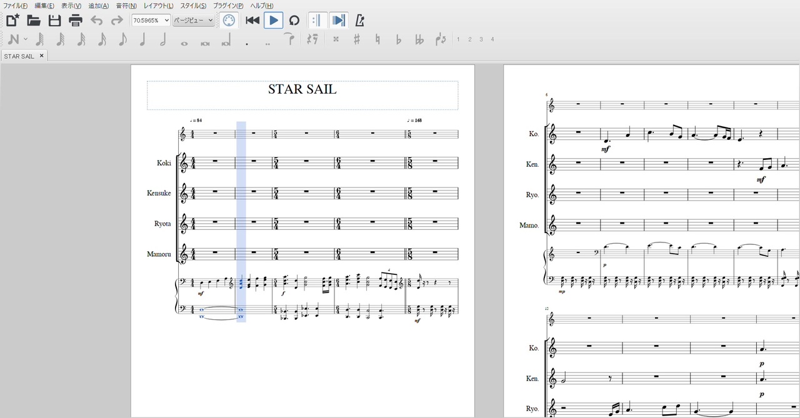
Task: Rewind playback to the start
Action: tap(252, 20)
